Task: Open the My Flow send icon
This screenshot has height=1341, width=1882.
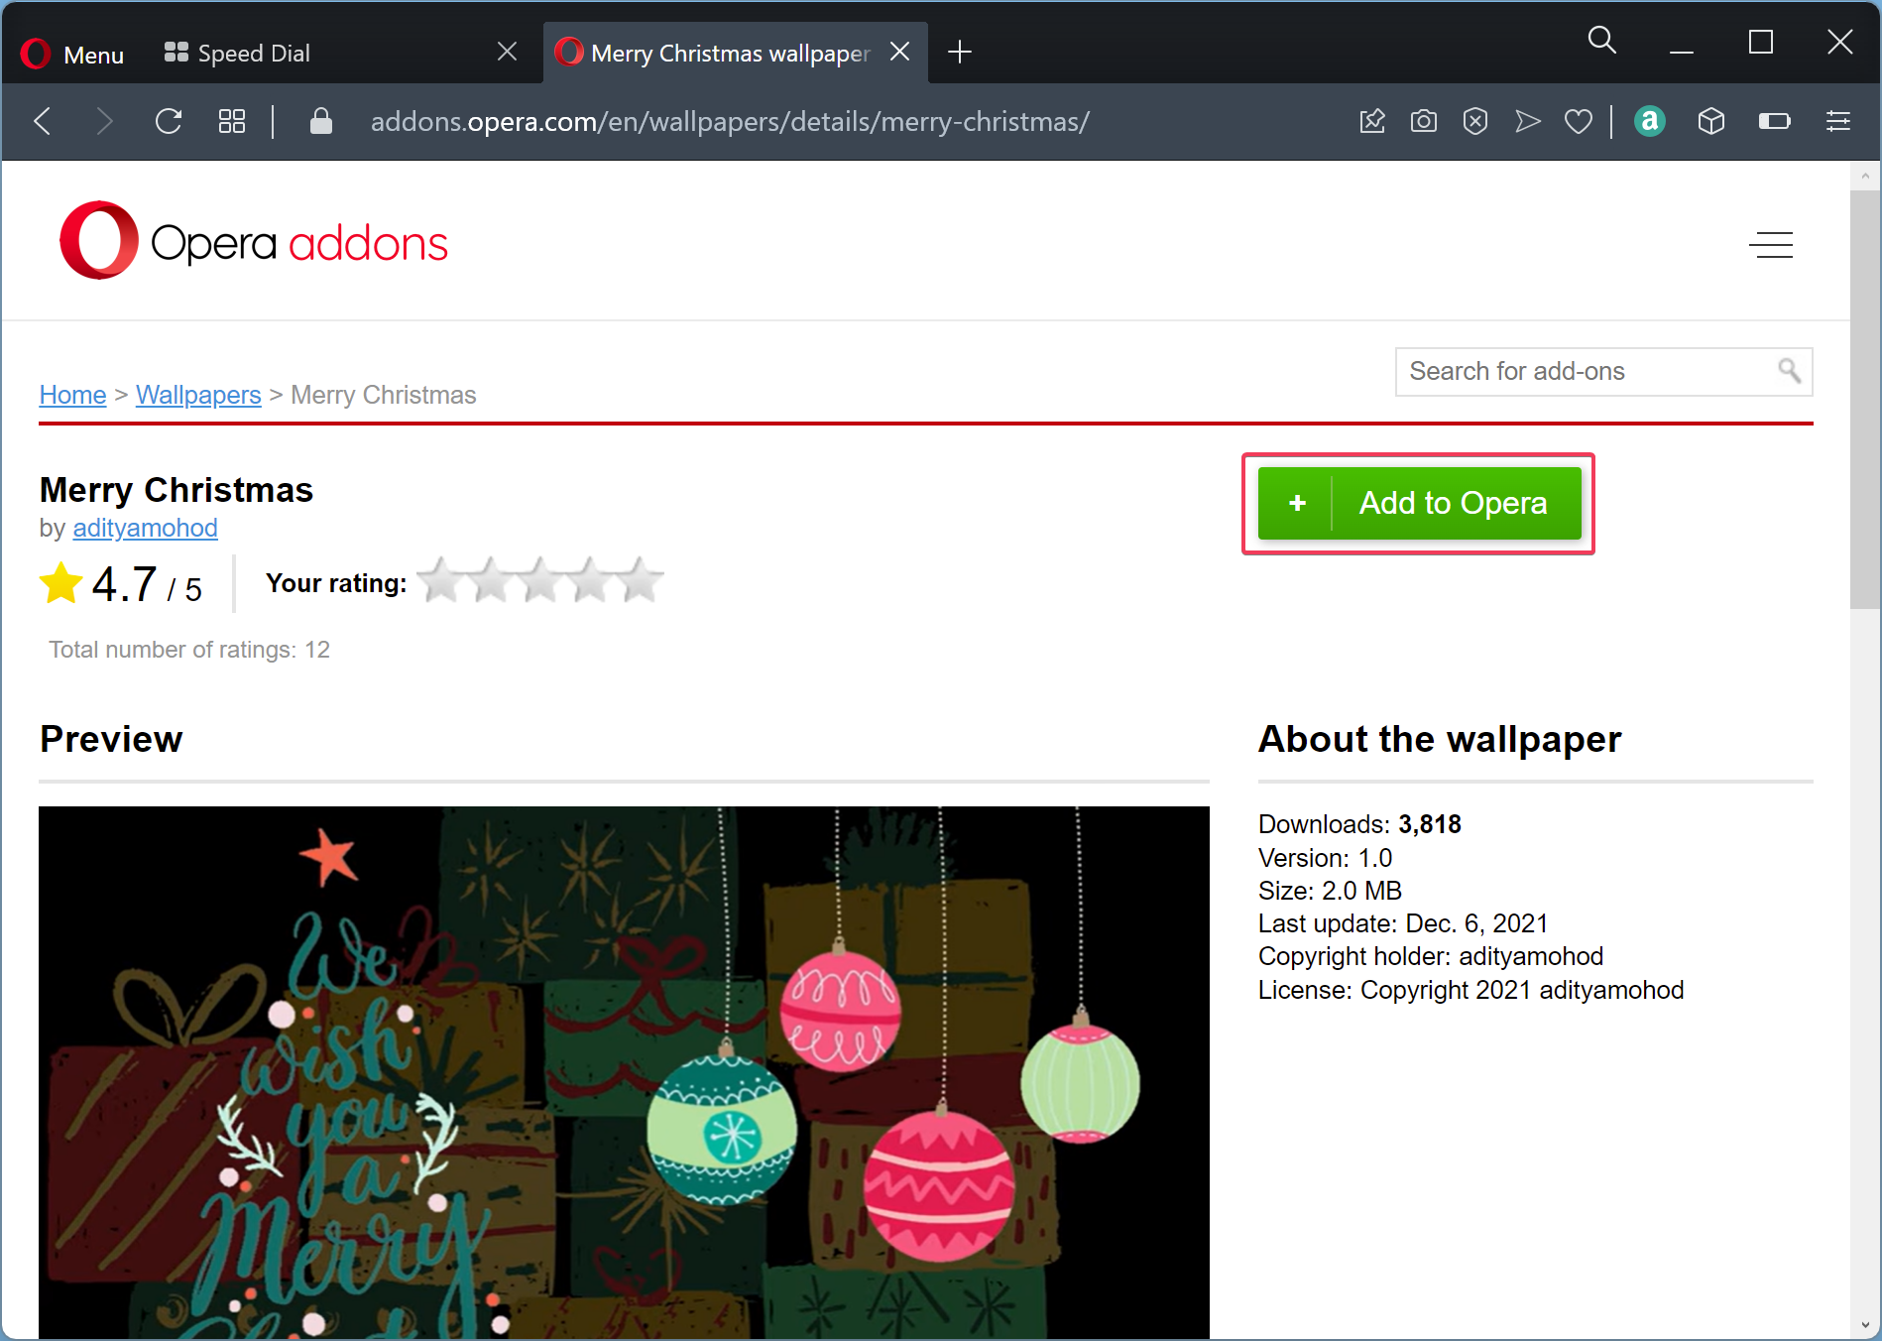Action: [x=1527, y=121]
